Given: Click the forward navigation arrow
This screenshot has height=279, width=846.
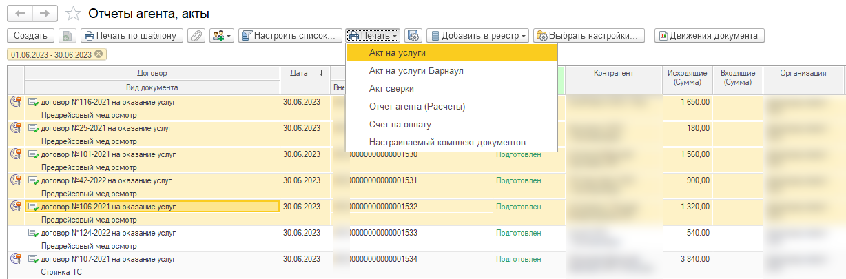Looking at the screenshot, I should [x=44, y=13].
